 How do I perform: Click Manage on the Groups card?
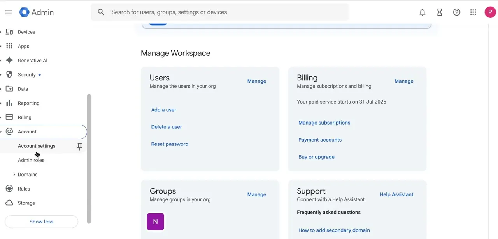coord(257,194)
